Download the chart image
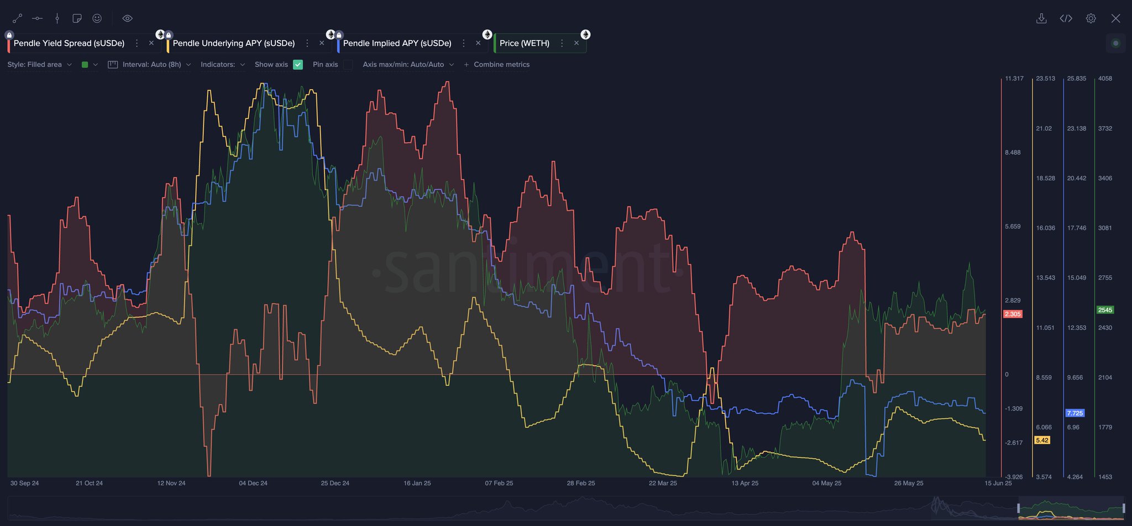 (1041, 18)
